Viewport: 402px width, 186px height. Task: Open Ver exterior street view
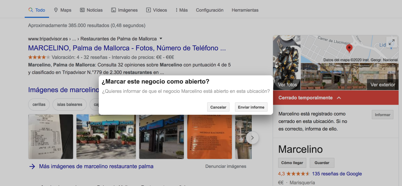click(x=350, y=76)
